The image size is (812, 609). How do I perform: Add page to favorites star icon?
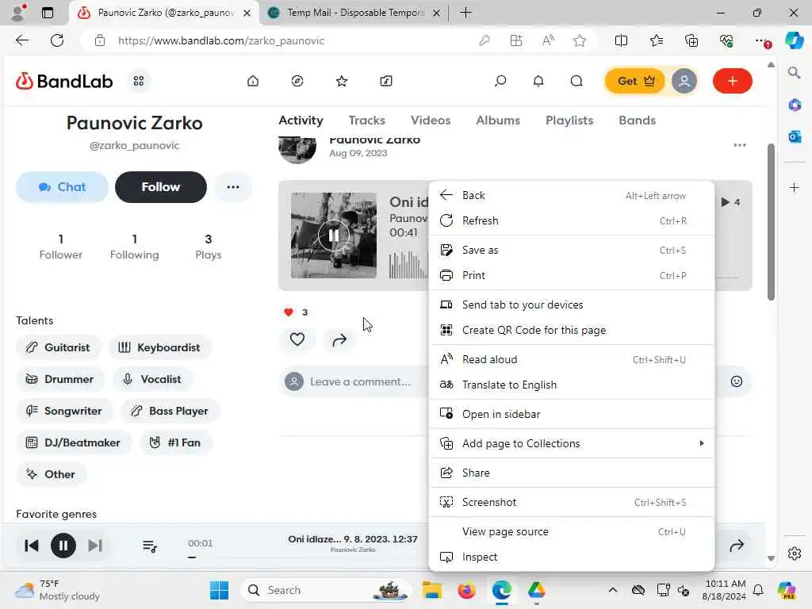point(580,40)
